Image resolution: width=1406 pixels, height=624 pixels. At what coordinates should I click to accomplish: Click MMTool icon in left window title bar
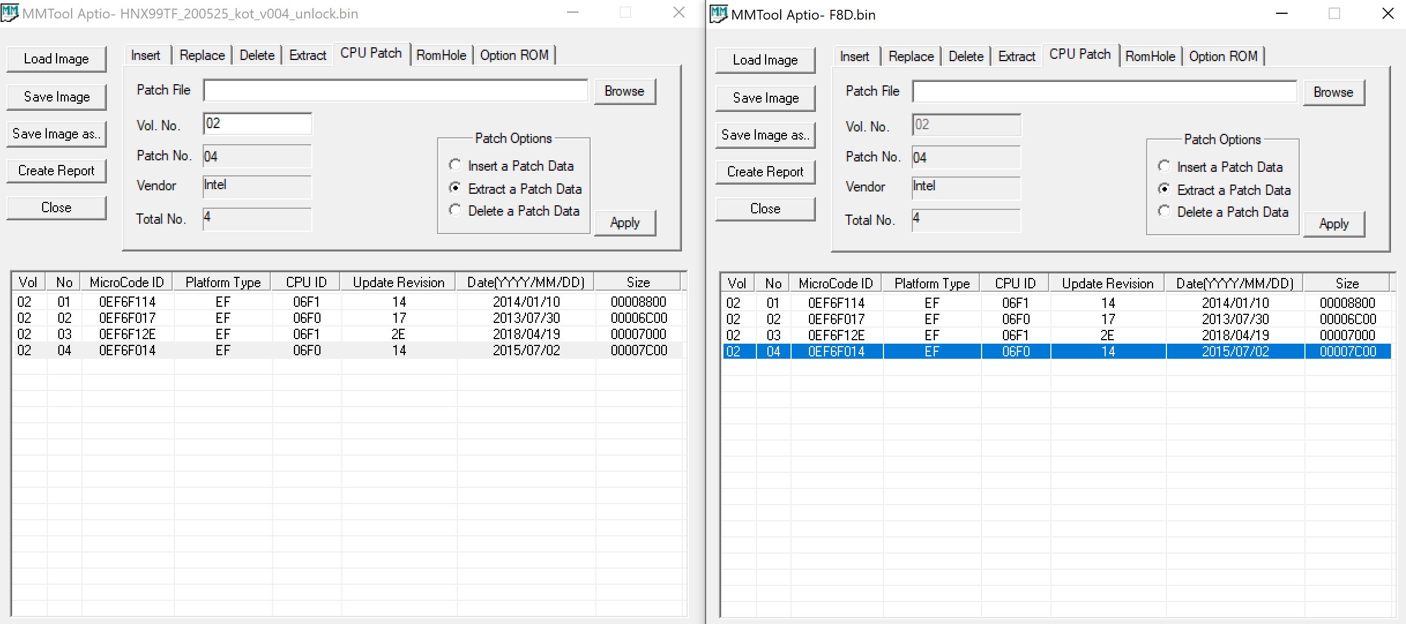(x=10, y=13)
